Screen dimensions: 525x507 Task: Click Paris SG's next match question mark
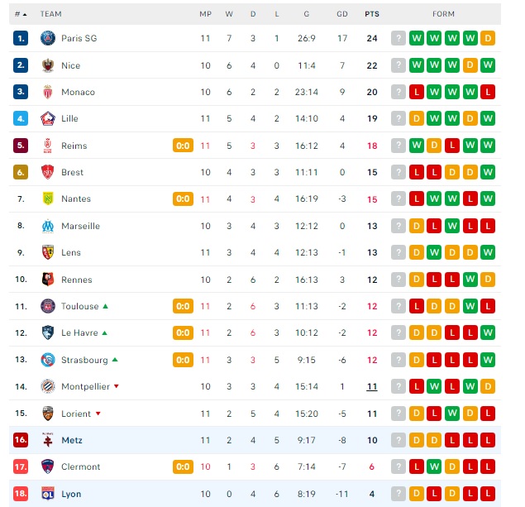(x=399, y=38)
